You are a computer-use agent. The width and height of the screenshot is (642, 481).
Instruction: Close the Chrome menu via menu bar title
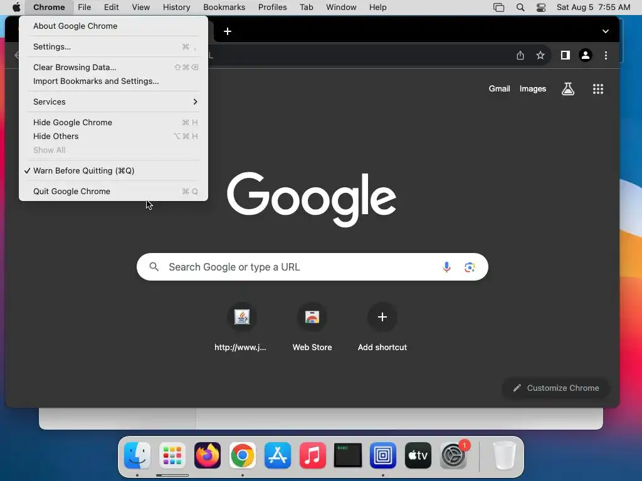49,8
